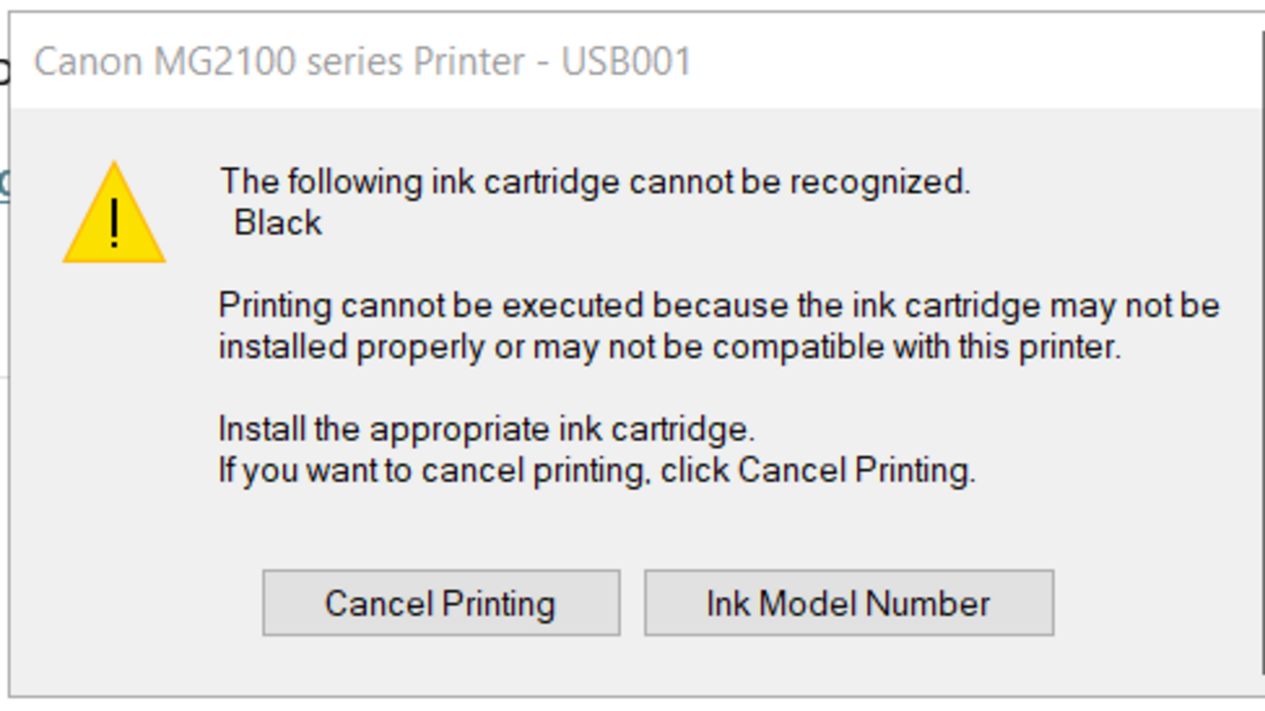1265x711 pixels.
Task: Click the word 'Install' in the instructions
Action: pos(262,429)
